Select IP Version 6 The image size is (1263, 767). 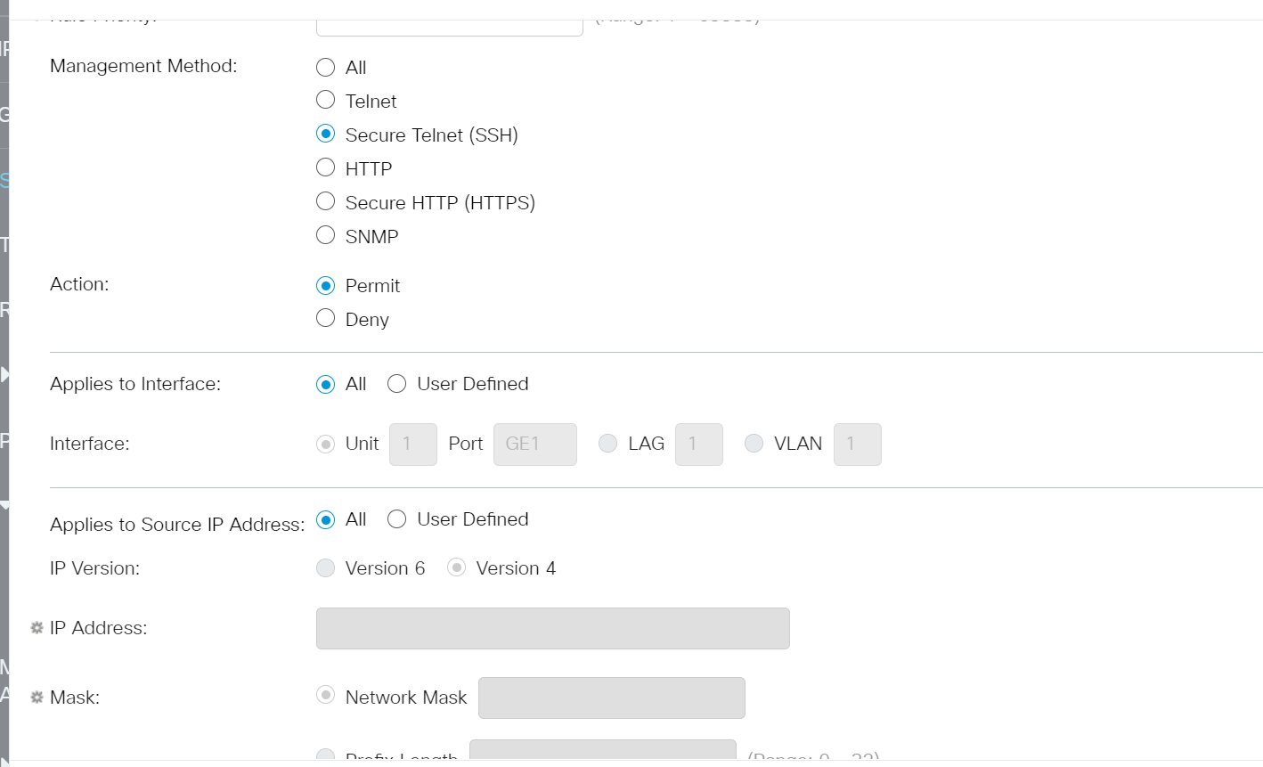pyautogui.click(x=325, y=567)
